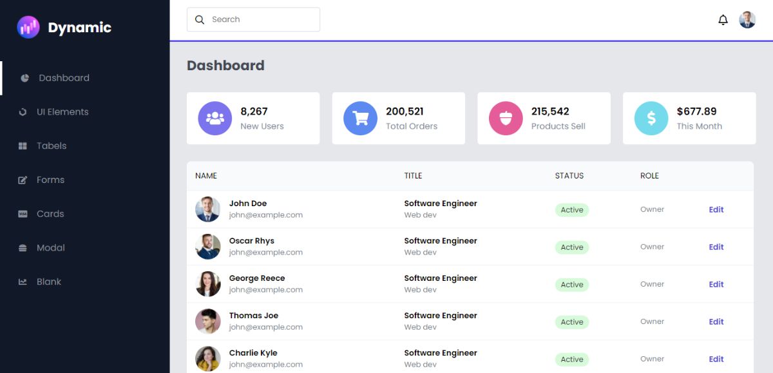Edit Thomas Joe's row
Viewport: 773px width, 373px height.
[x=716, y=321]
